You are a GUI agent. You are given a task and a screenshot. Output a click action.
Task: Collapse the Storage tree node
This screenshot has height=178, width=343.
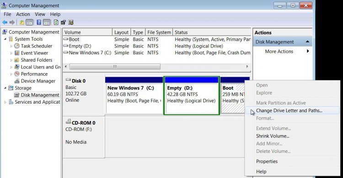[5, 88]
